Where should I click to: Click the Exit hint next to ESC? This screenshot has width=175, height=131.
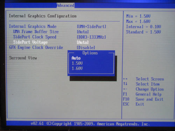pos(140,104)
